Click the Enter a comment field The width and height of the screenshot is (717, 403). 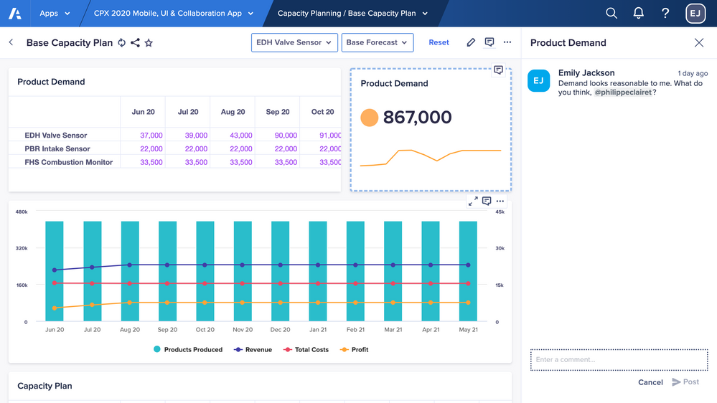tap(619, 360)
